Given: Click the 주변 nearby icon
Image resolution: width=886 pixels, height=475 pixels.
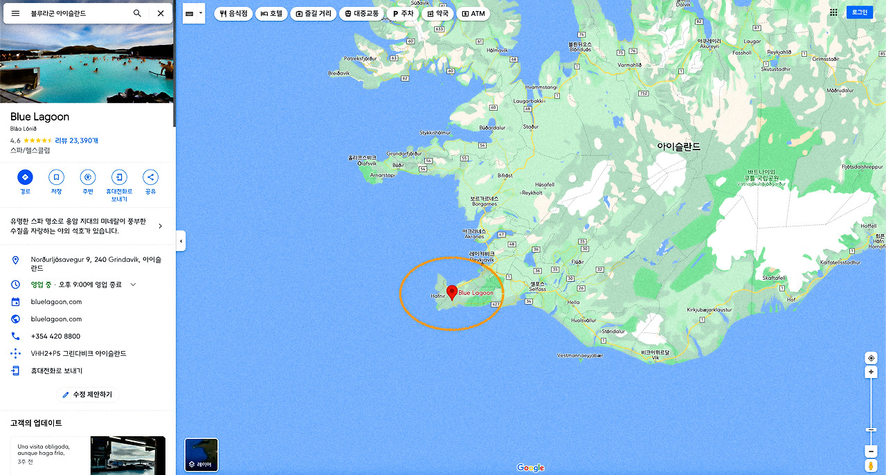Looking at the screenshot, I should click(88, 177).
